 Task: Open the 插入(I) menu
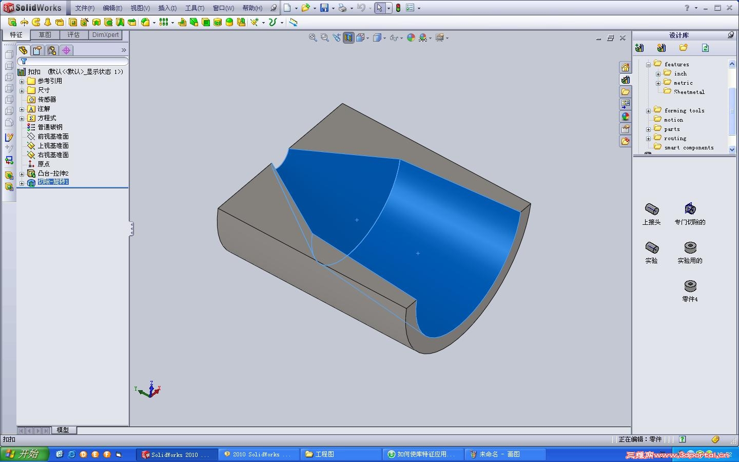[x=167, y=8]
